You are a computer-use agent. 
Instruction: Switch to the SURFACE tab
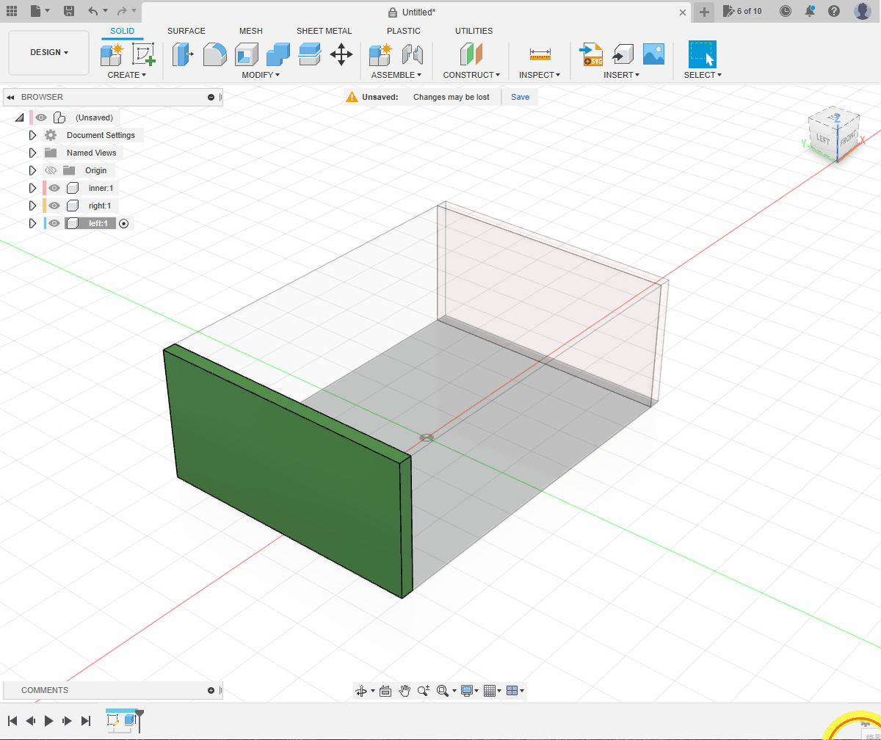186,31
